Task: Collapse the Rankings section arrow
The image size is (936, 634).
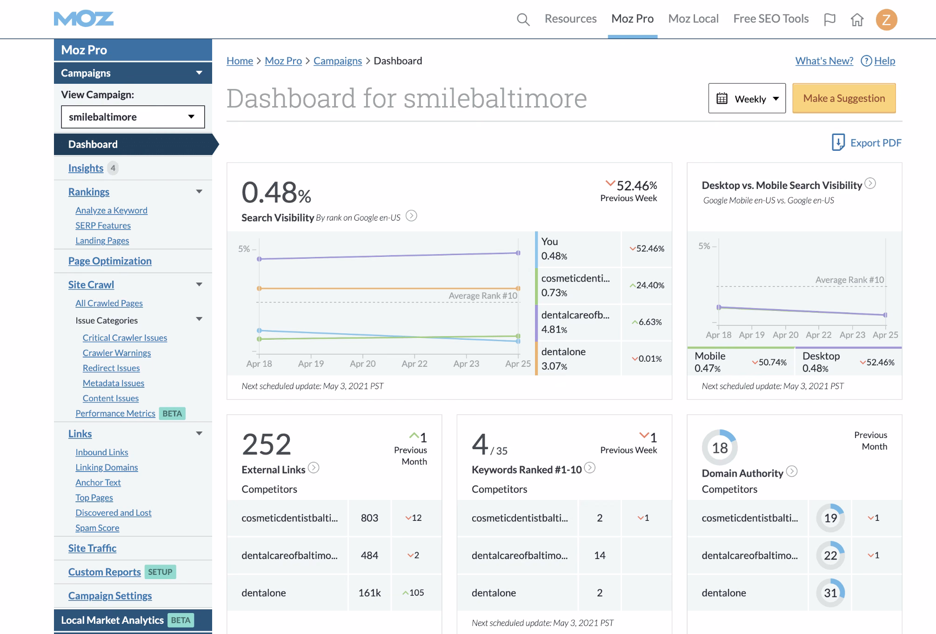Action: coord(199,191)
